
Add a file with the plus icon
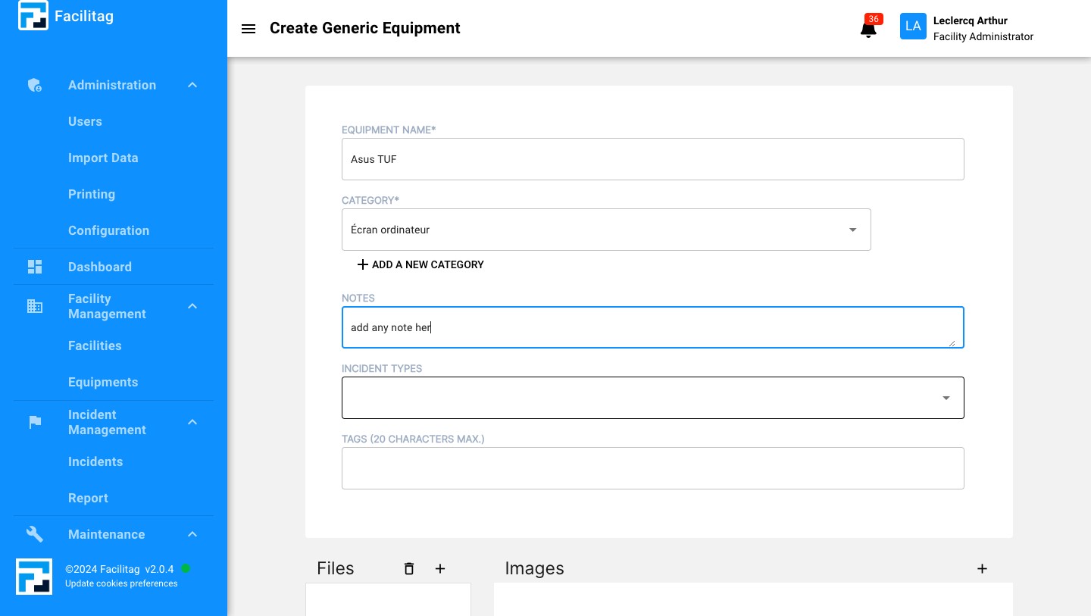point(440,568)
